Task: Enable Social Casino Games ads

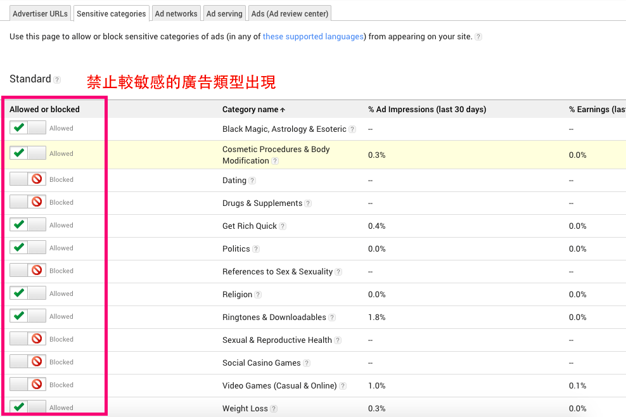Action: (28, 361)
